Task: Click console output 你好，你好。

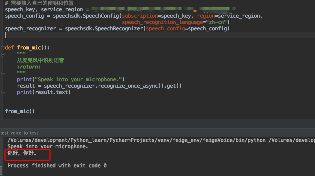Action: click(x=22, y=153)
